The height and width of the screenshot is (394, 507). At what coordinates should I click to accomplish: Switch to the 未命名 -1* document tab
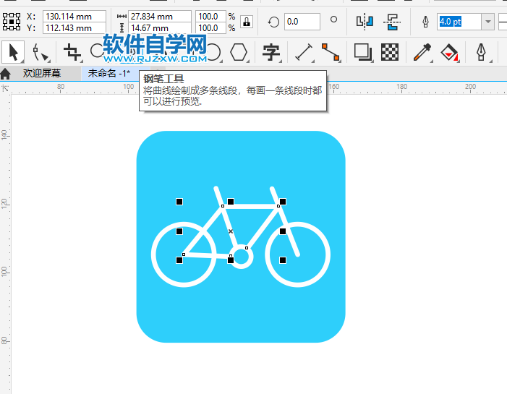[x=109, y=73]
